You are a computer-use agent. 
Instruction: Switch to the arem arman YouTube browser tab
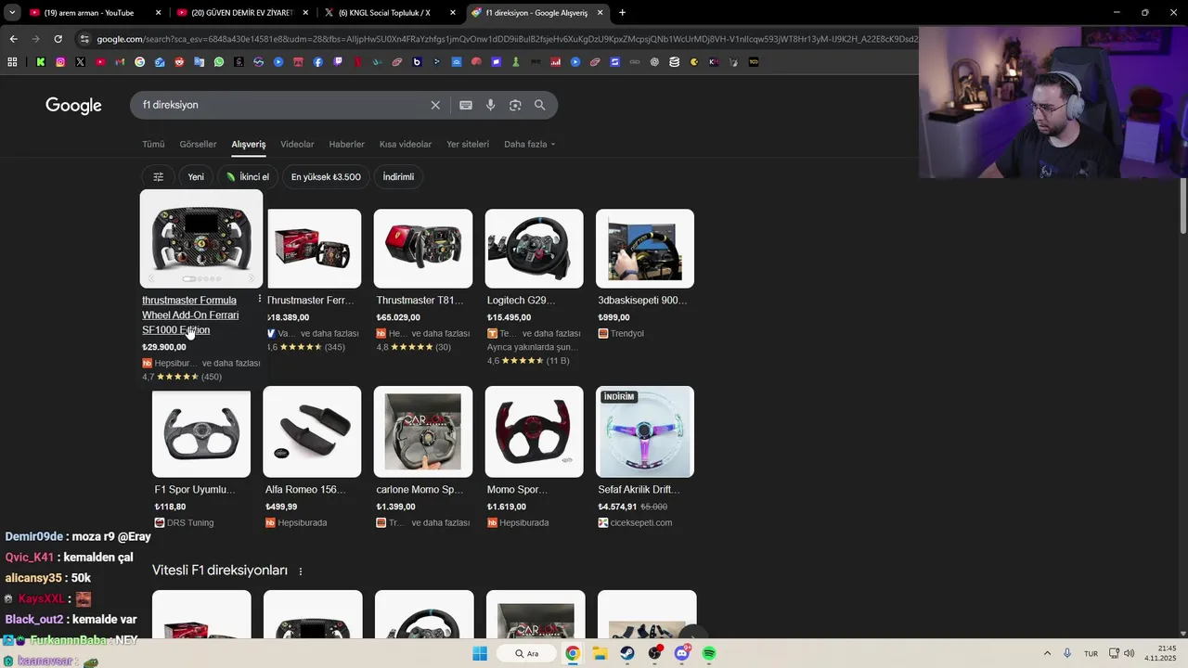tap(96, 13)
